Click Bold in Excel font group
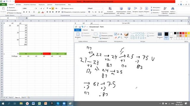Screen dimensions: 190x106 24,12
